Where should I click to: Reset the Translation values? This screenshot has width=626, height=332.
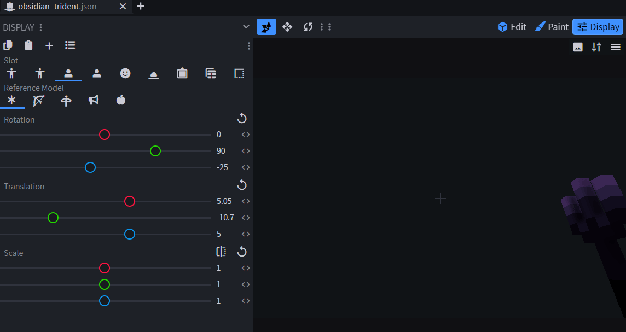(x=242, y=185)
